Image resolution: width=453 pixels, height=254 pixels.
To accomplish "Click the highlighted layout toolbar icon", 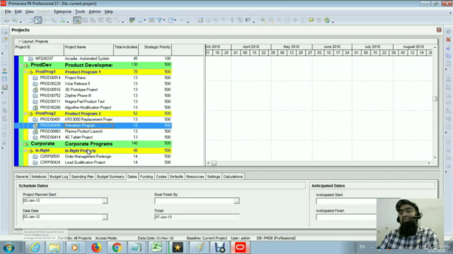I will click(77, 20).
